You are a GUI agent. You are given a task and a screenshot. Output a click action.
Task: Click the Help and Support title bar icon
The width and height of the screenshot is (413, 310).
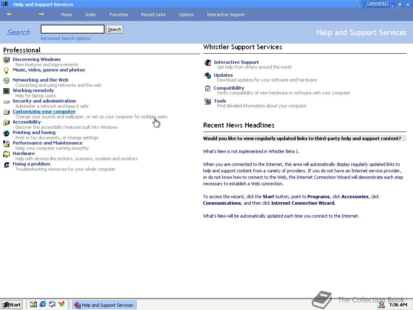tap(5, 4)
